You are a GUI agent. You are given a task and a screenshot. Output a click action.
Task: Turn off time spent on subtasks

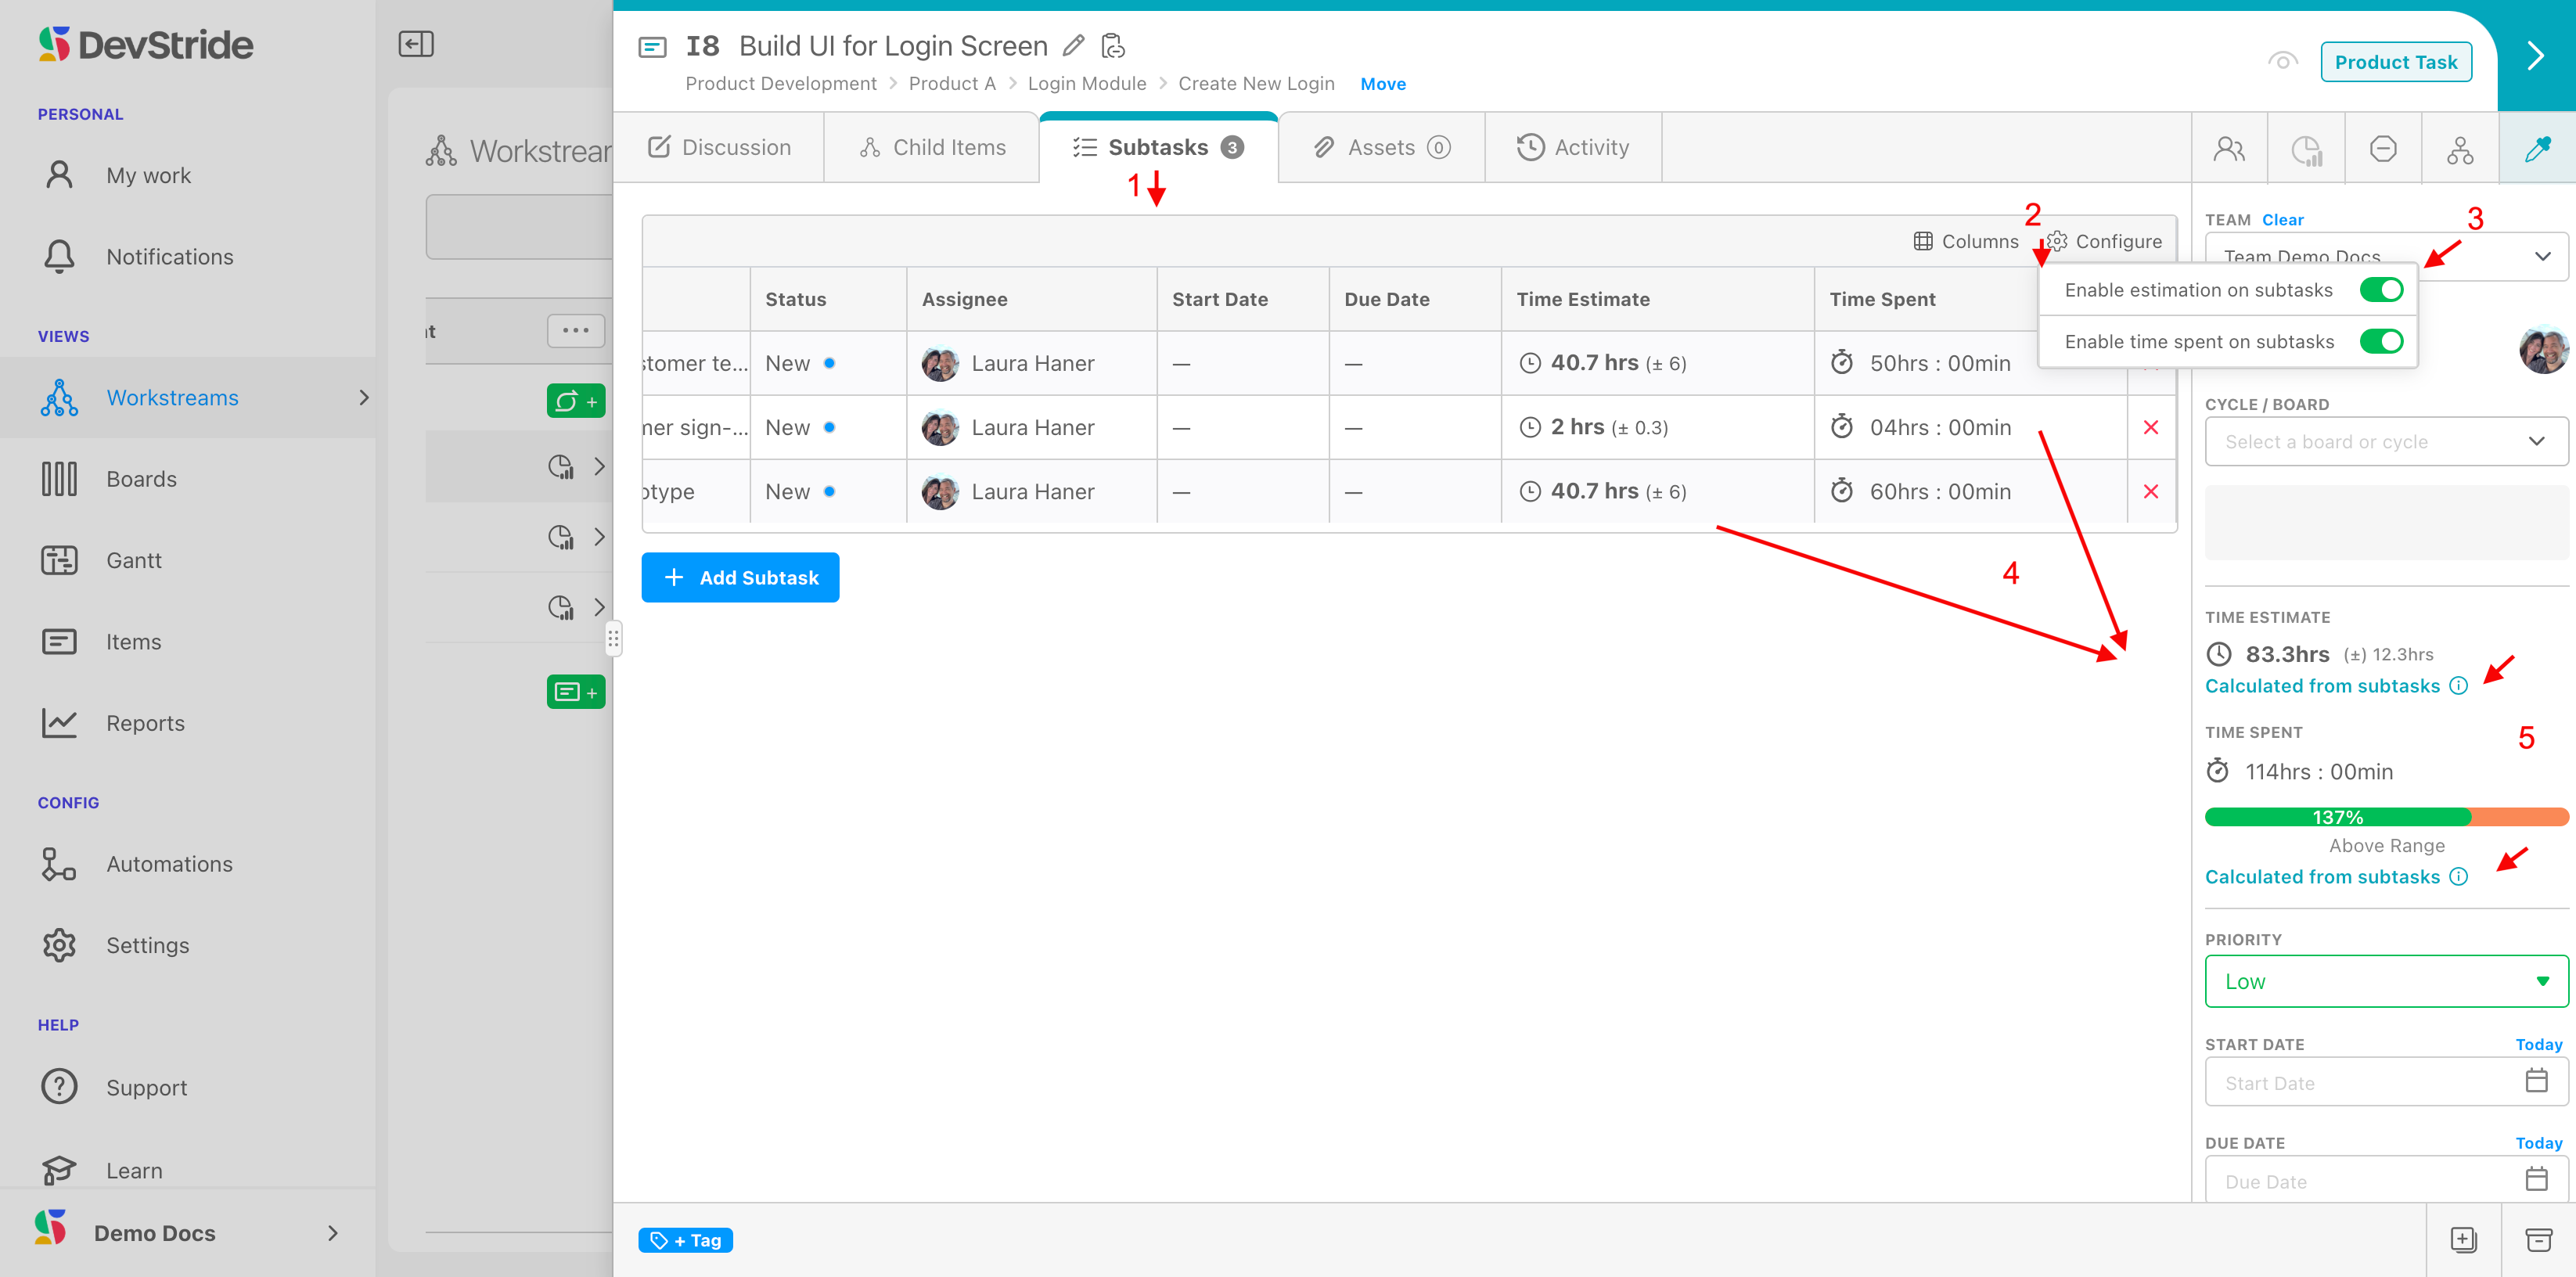pyautogui.click(x=2381, y=342)
